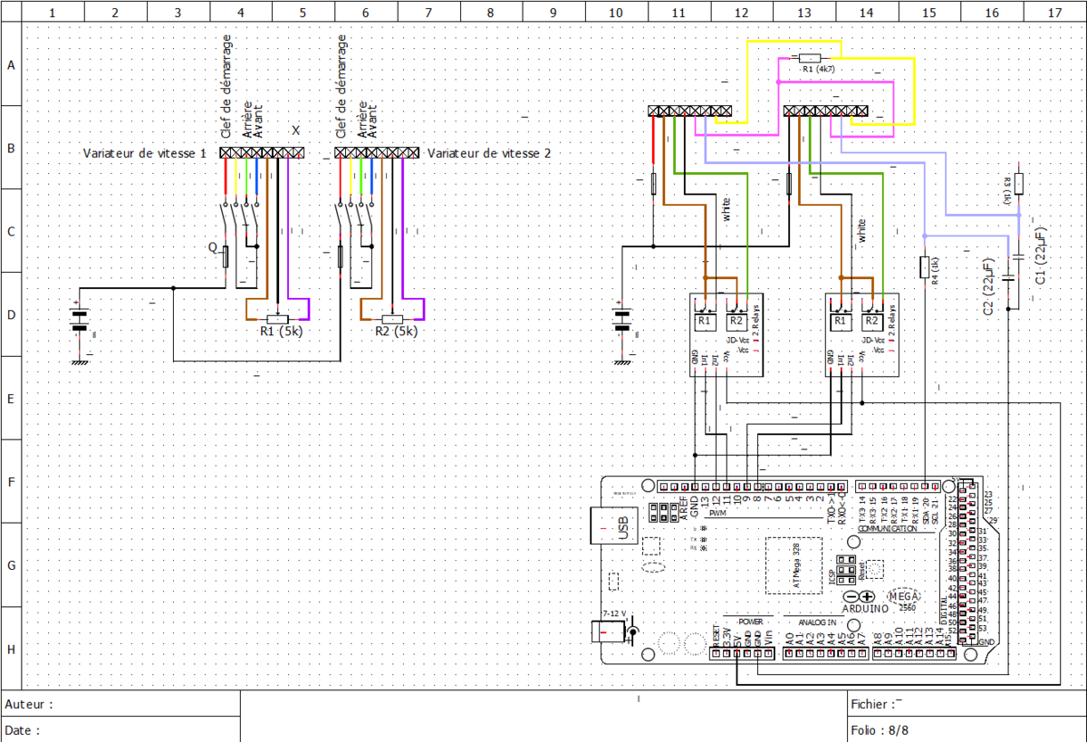This screenshot has height=742, width=1087.
Task: Click the USB connector on the Arduino
Action: pyautogui.click(x=614, y=526)
